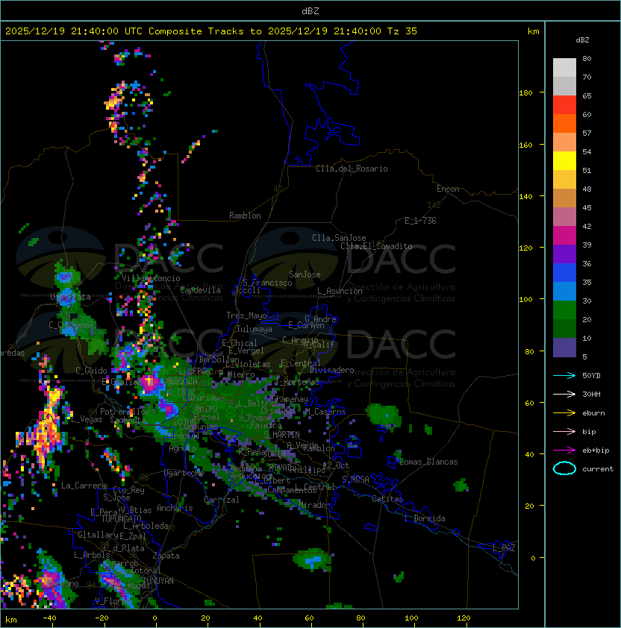Click the 'Carrizal' map label
621x628 pixels.
click(x=221, y=500)
